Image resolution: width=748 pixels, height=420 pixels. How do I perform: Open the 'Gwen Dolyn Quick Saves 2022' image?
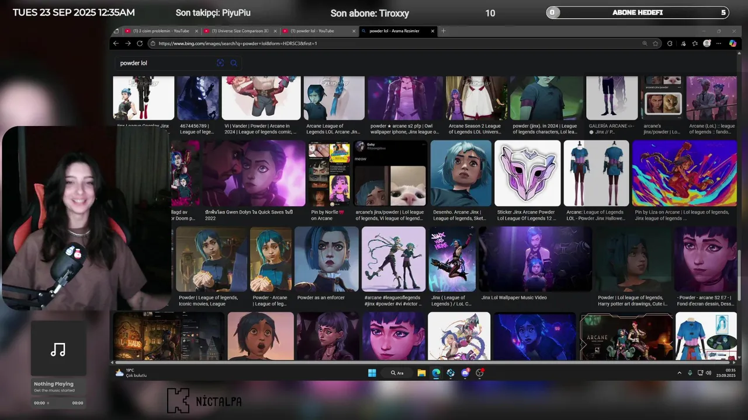(x=254, y=173)
